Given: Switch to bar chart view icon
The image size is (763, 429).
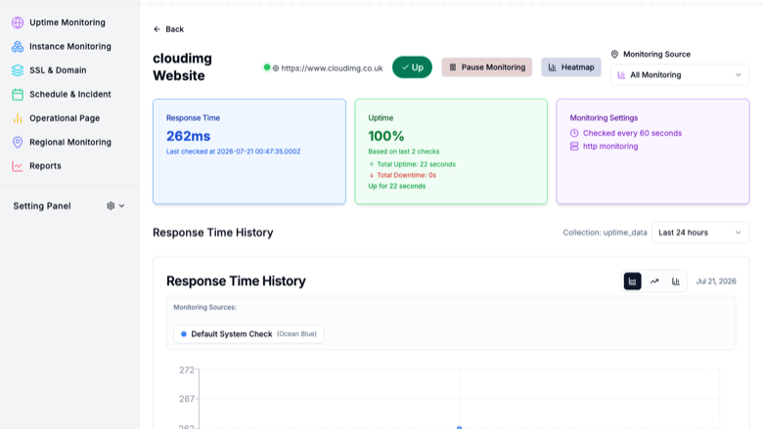Looking at the screenshot, I should click(676, 281).
